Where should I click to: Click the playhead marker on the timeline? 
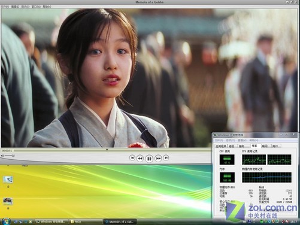point(107,150)
